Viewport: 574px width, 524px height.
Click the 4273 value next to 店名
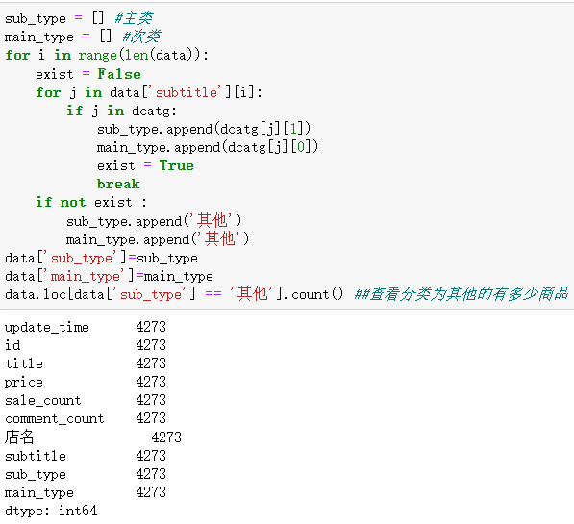click(x=166, y=437)
